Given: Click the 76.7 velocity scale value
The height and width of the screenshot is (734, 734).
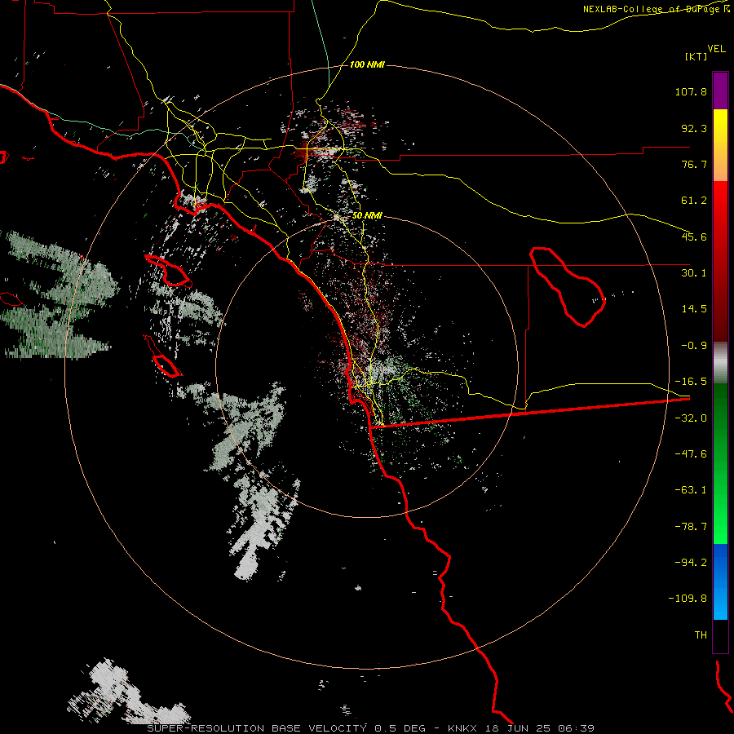Looking at the screenshot, I should click(694, 164).
